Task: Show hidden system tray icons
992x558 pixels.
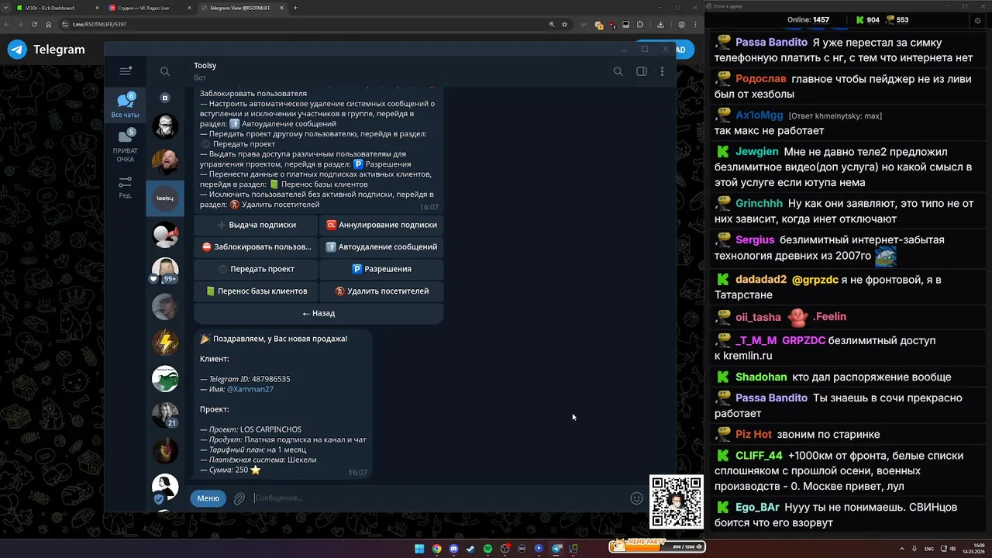Action: (901, 549)
